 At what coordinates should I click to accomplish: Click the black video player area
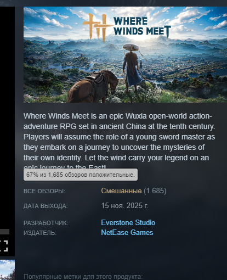tap(7, 117)
